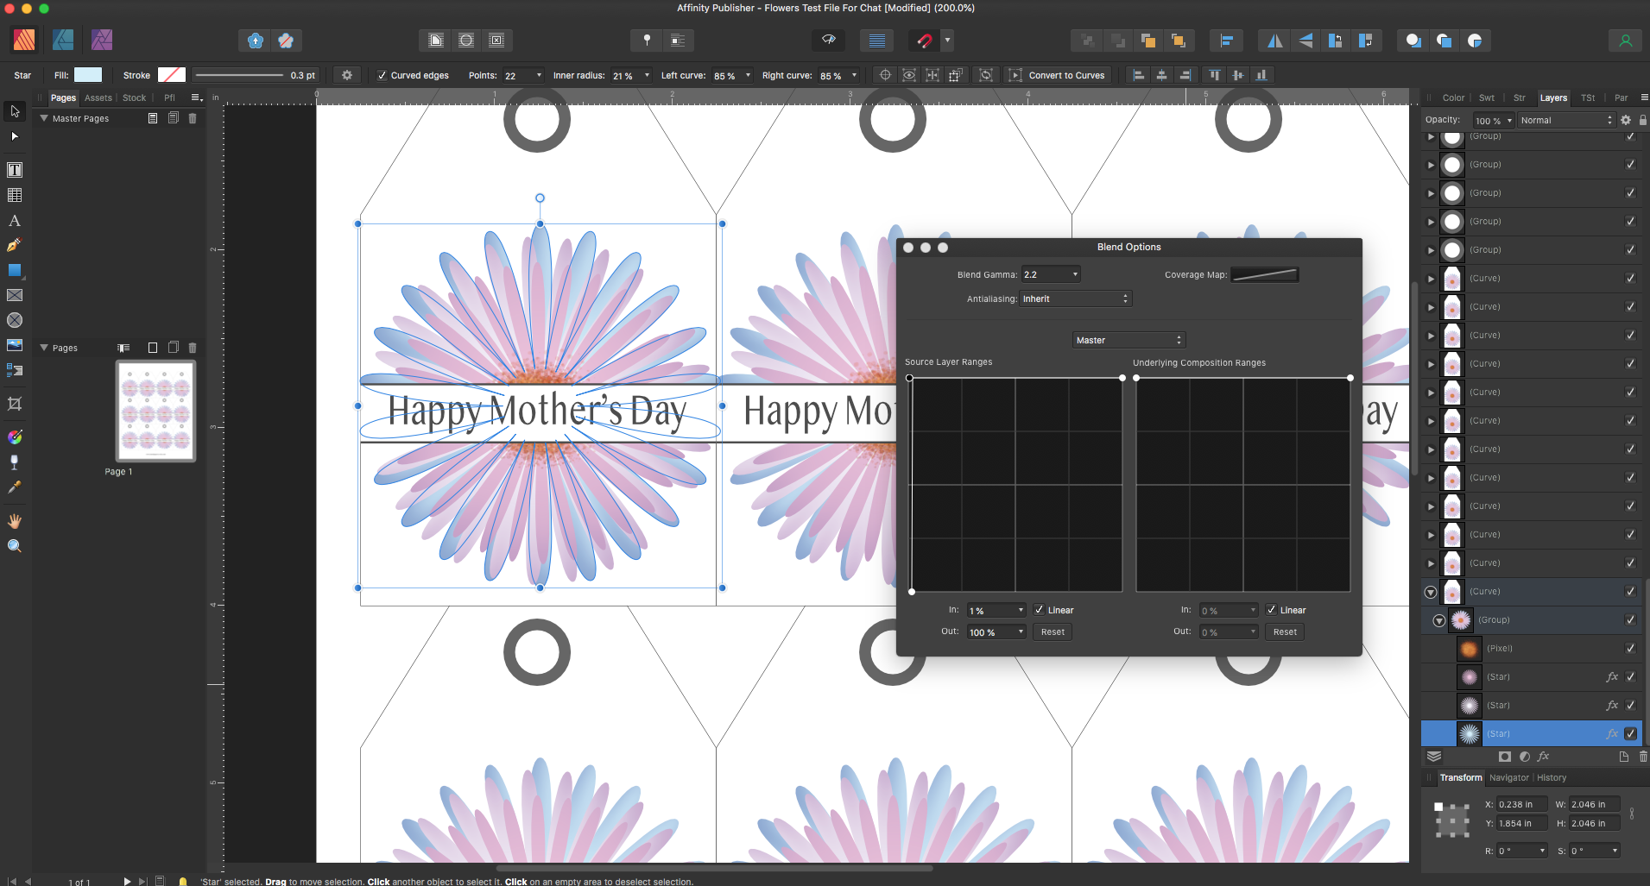
Task: Select the Zoom tool
Action: 15,546
